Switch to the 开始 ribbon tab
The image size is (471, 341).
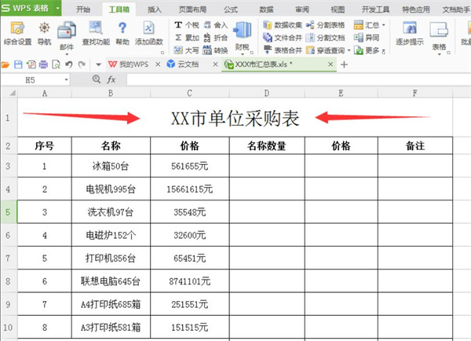(83, 9)
